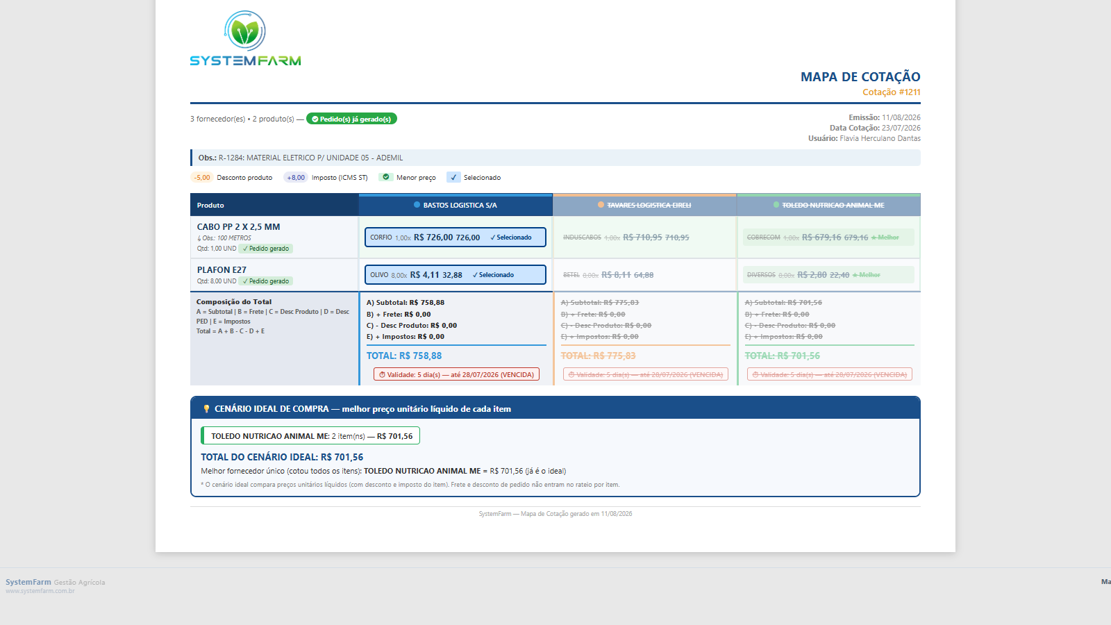Select the TAVARES LOGISTICA EIRELI column header

(x=645, y=205)
